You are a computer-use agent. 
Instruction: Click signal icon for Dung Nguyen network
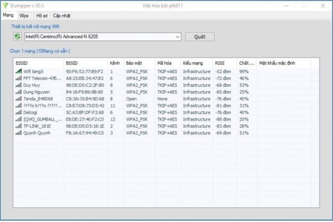pyautogui.click(x=19, y=92)
